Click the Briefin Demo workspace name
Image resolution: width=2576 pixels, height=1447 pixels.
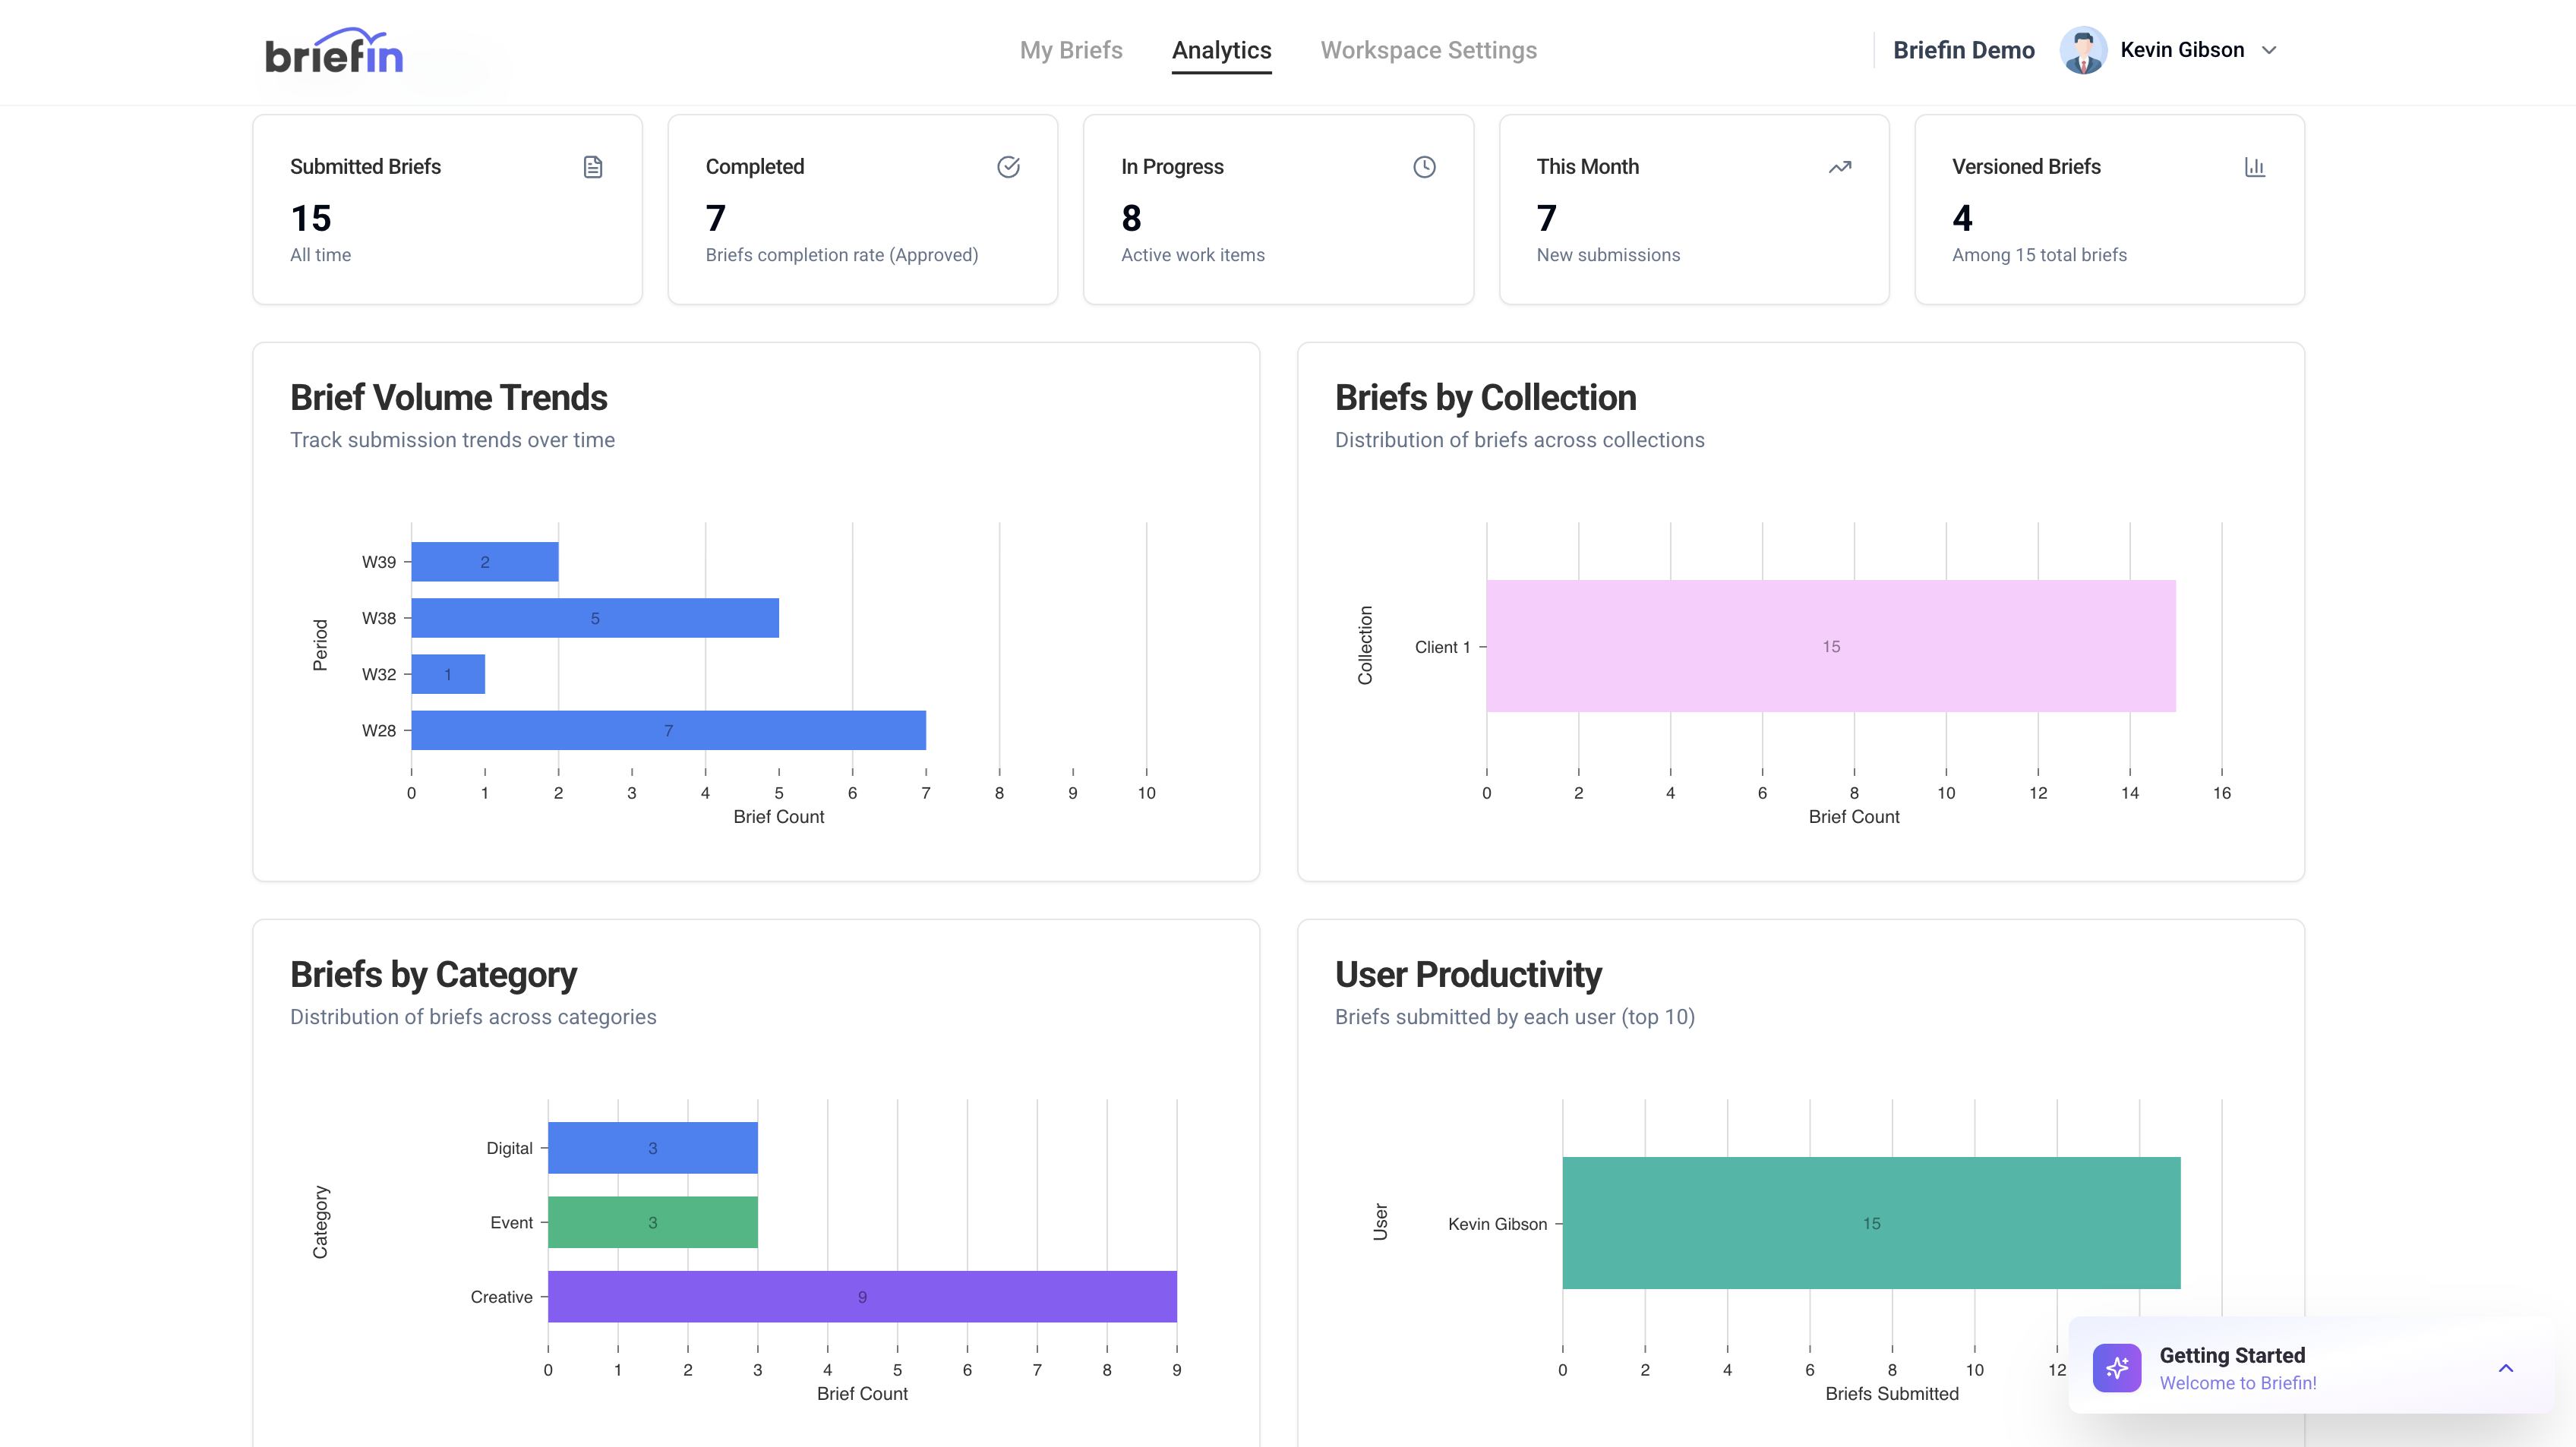(x=1963, y=50)
